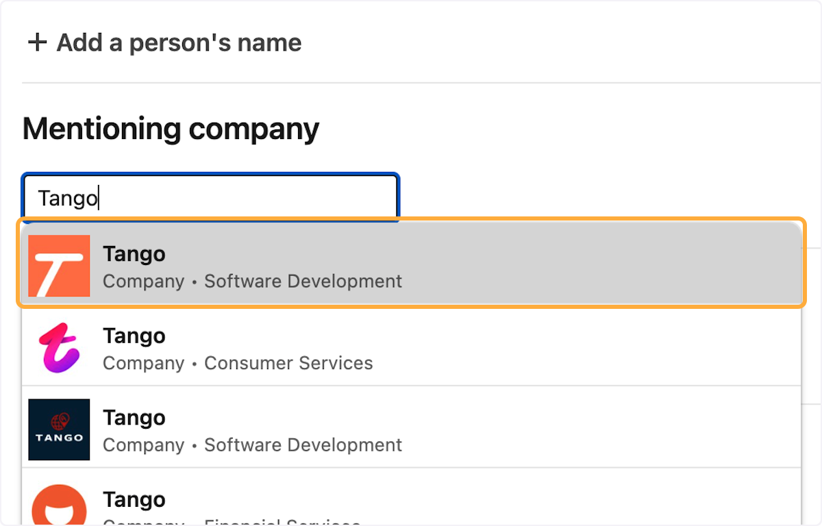
Task: Focus the Mentioning company search field containing Tango
Action: point(210,198)
